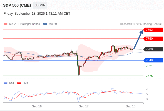
Task: Click the black 7700 current price tag
Action: [x=153, y=49]
